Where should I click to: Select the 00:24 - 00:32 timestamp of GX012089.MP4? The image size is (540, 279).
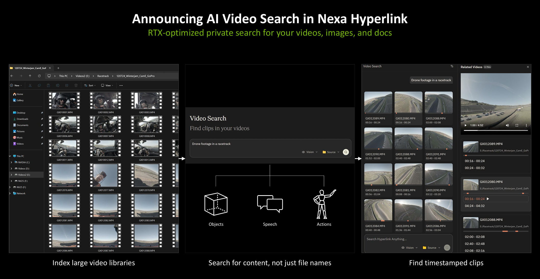[x=474, y=168]
